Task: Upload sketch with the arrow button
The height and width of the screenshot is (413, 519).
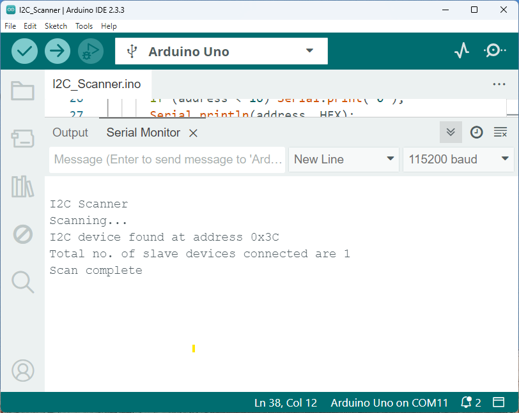Action: pyautogui.click(x=58, y=51)
